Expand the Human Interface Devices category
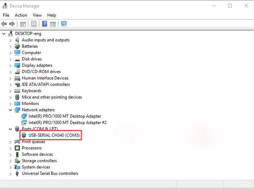The image size is (254, 189). click(10, 78)
